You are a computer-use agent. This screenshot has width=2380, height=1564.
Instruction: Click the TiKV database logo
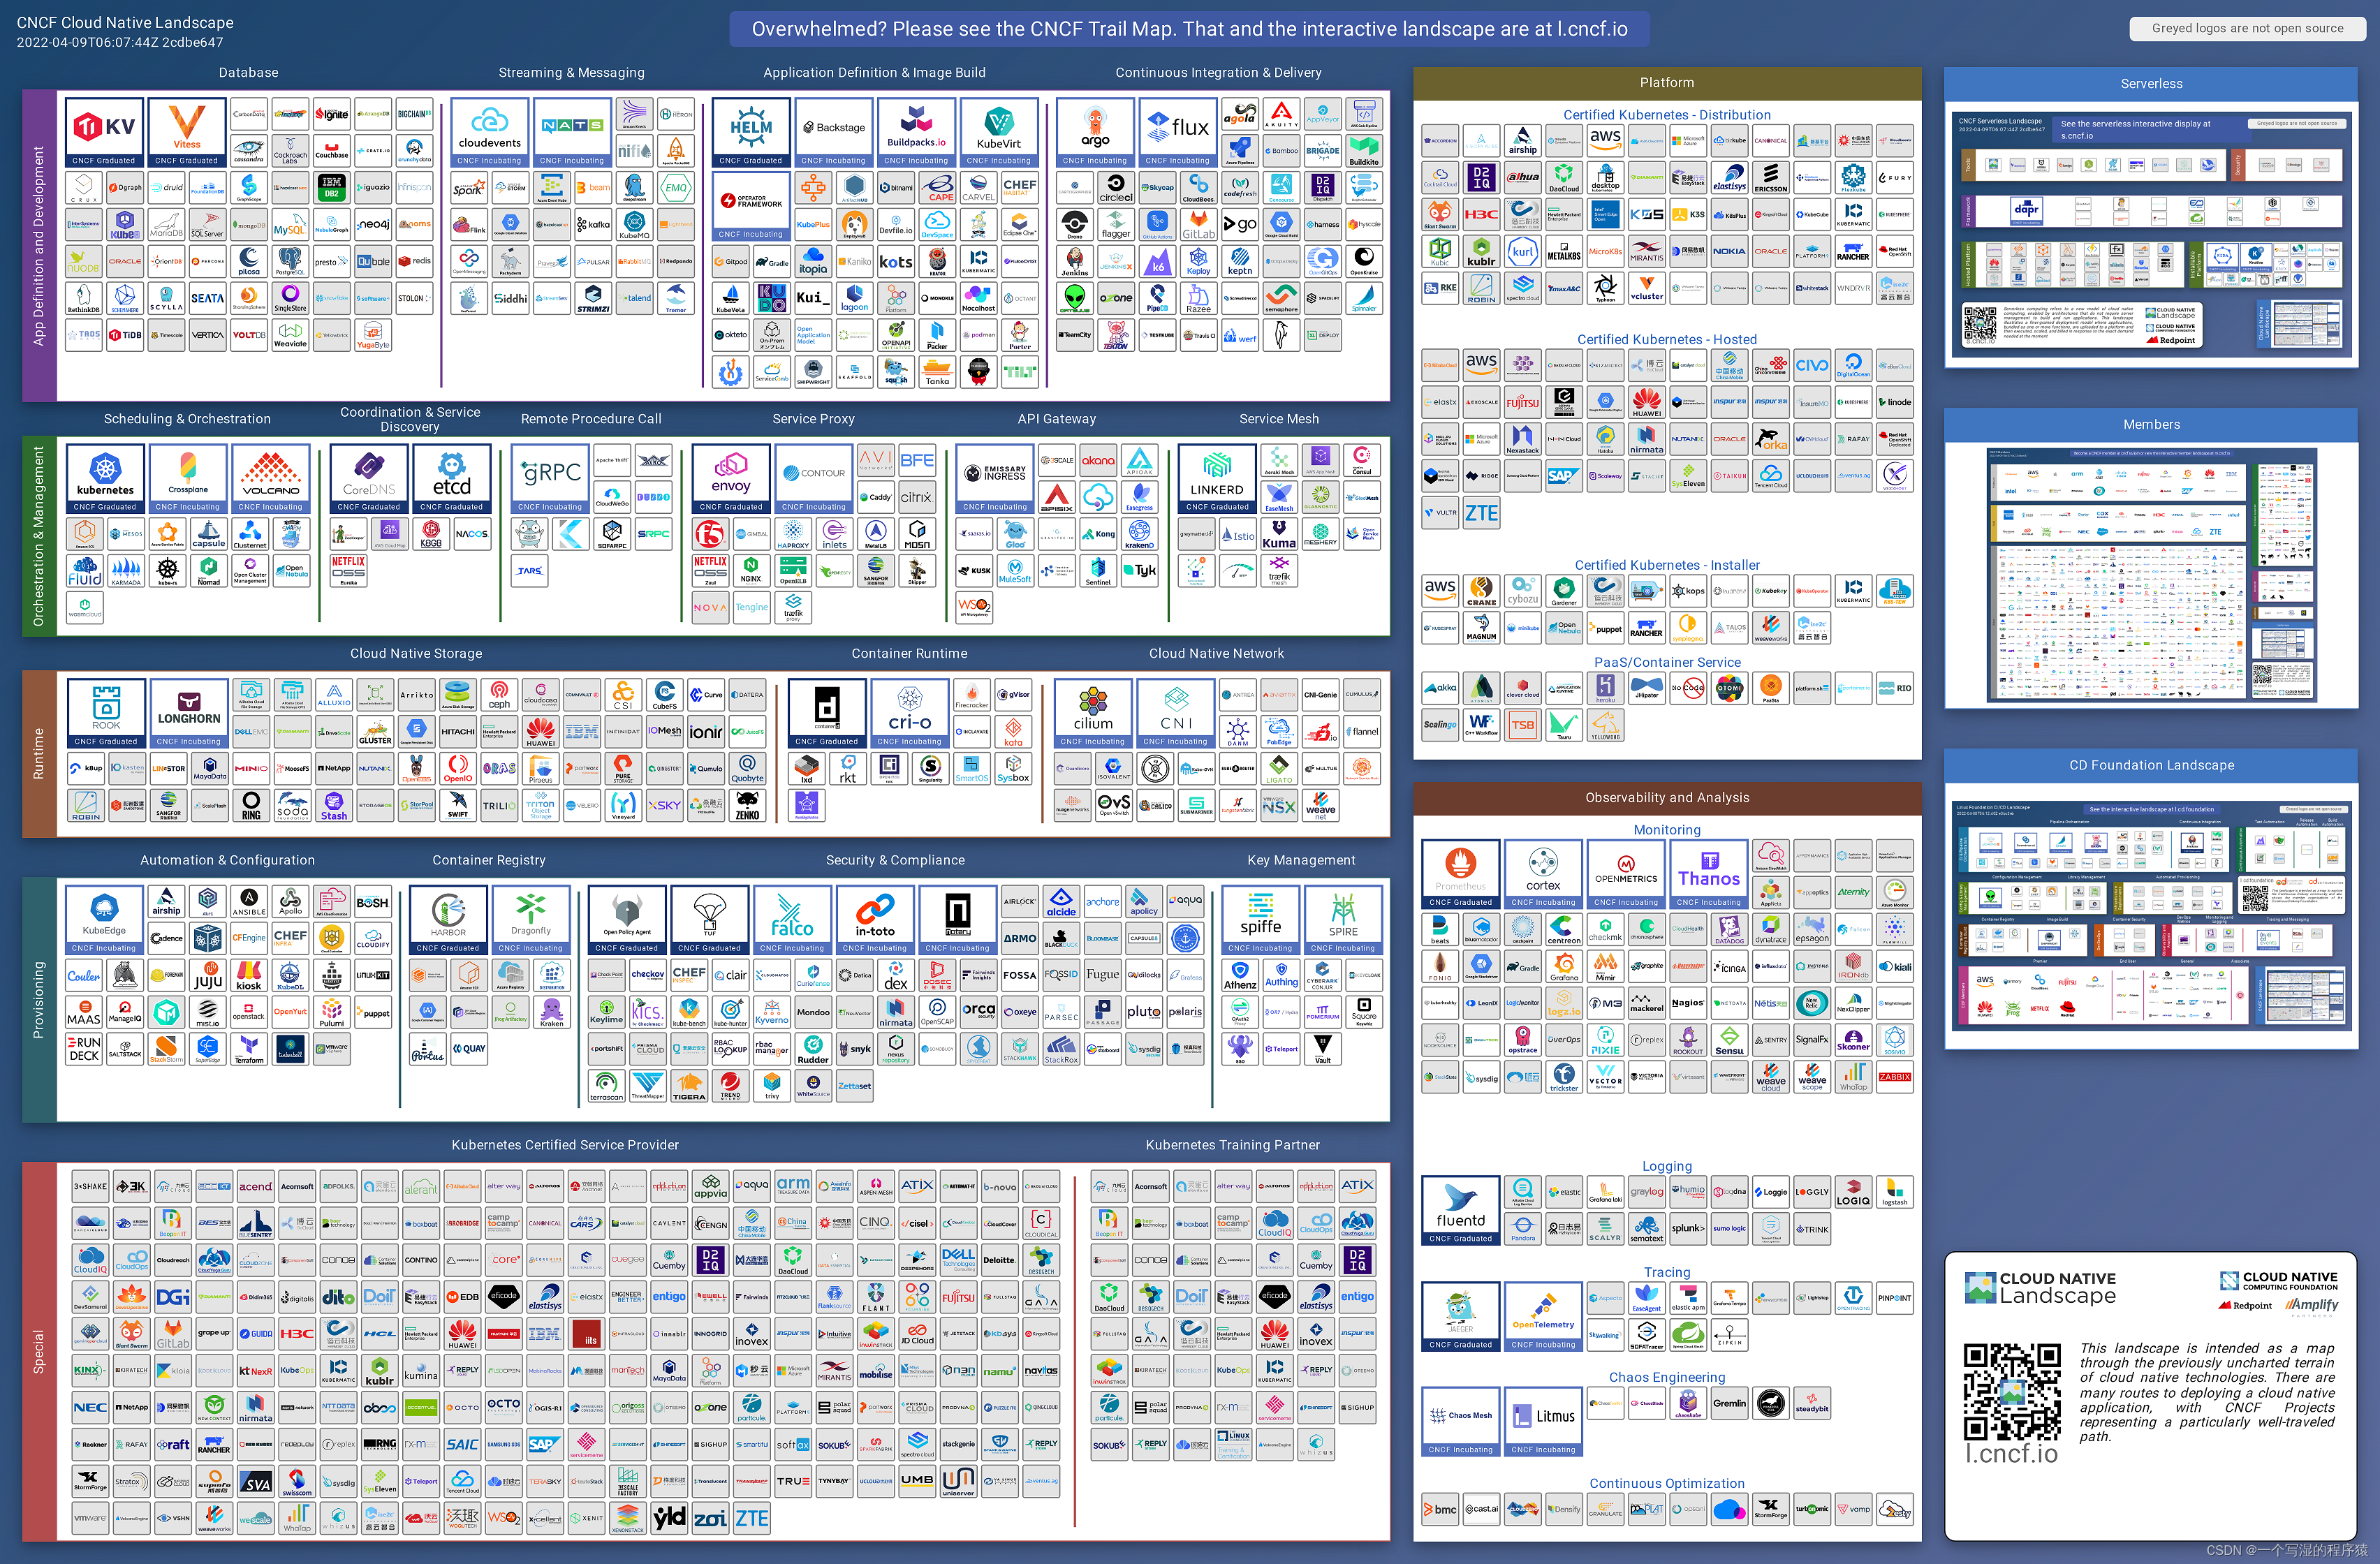104,131
